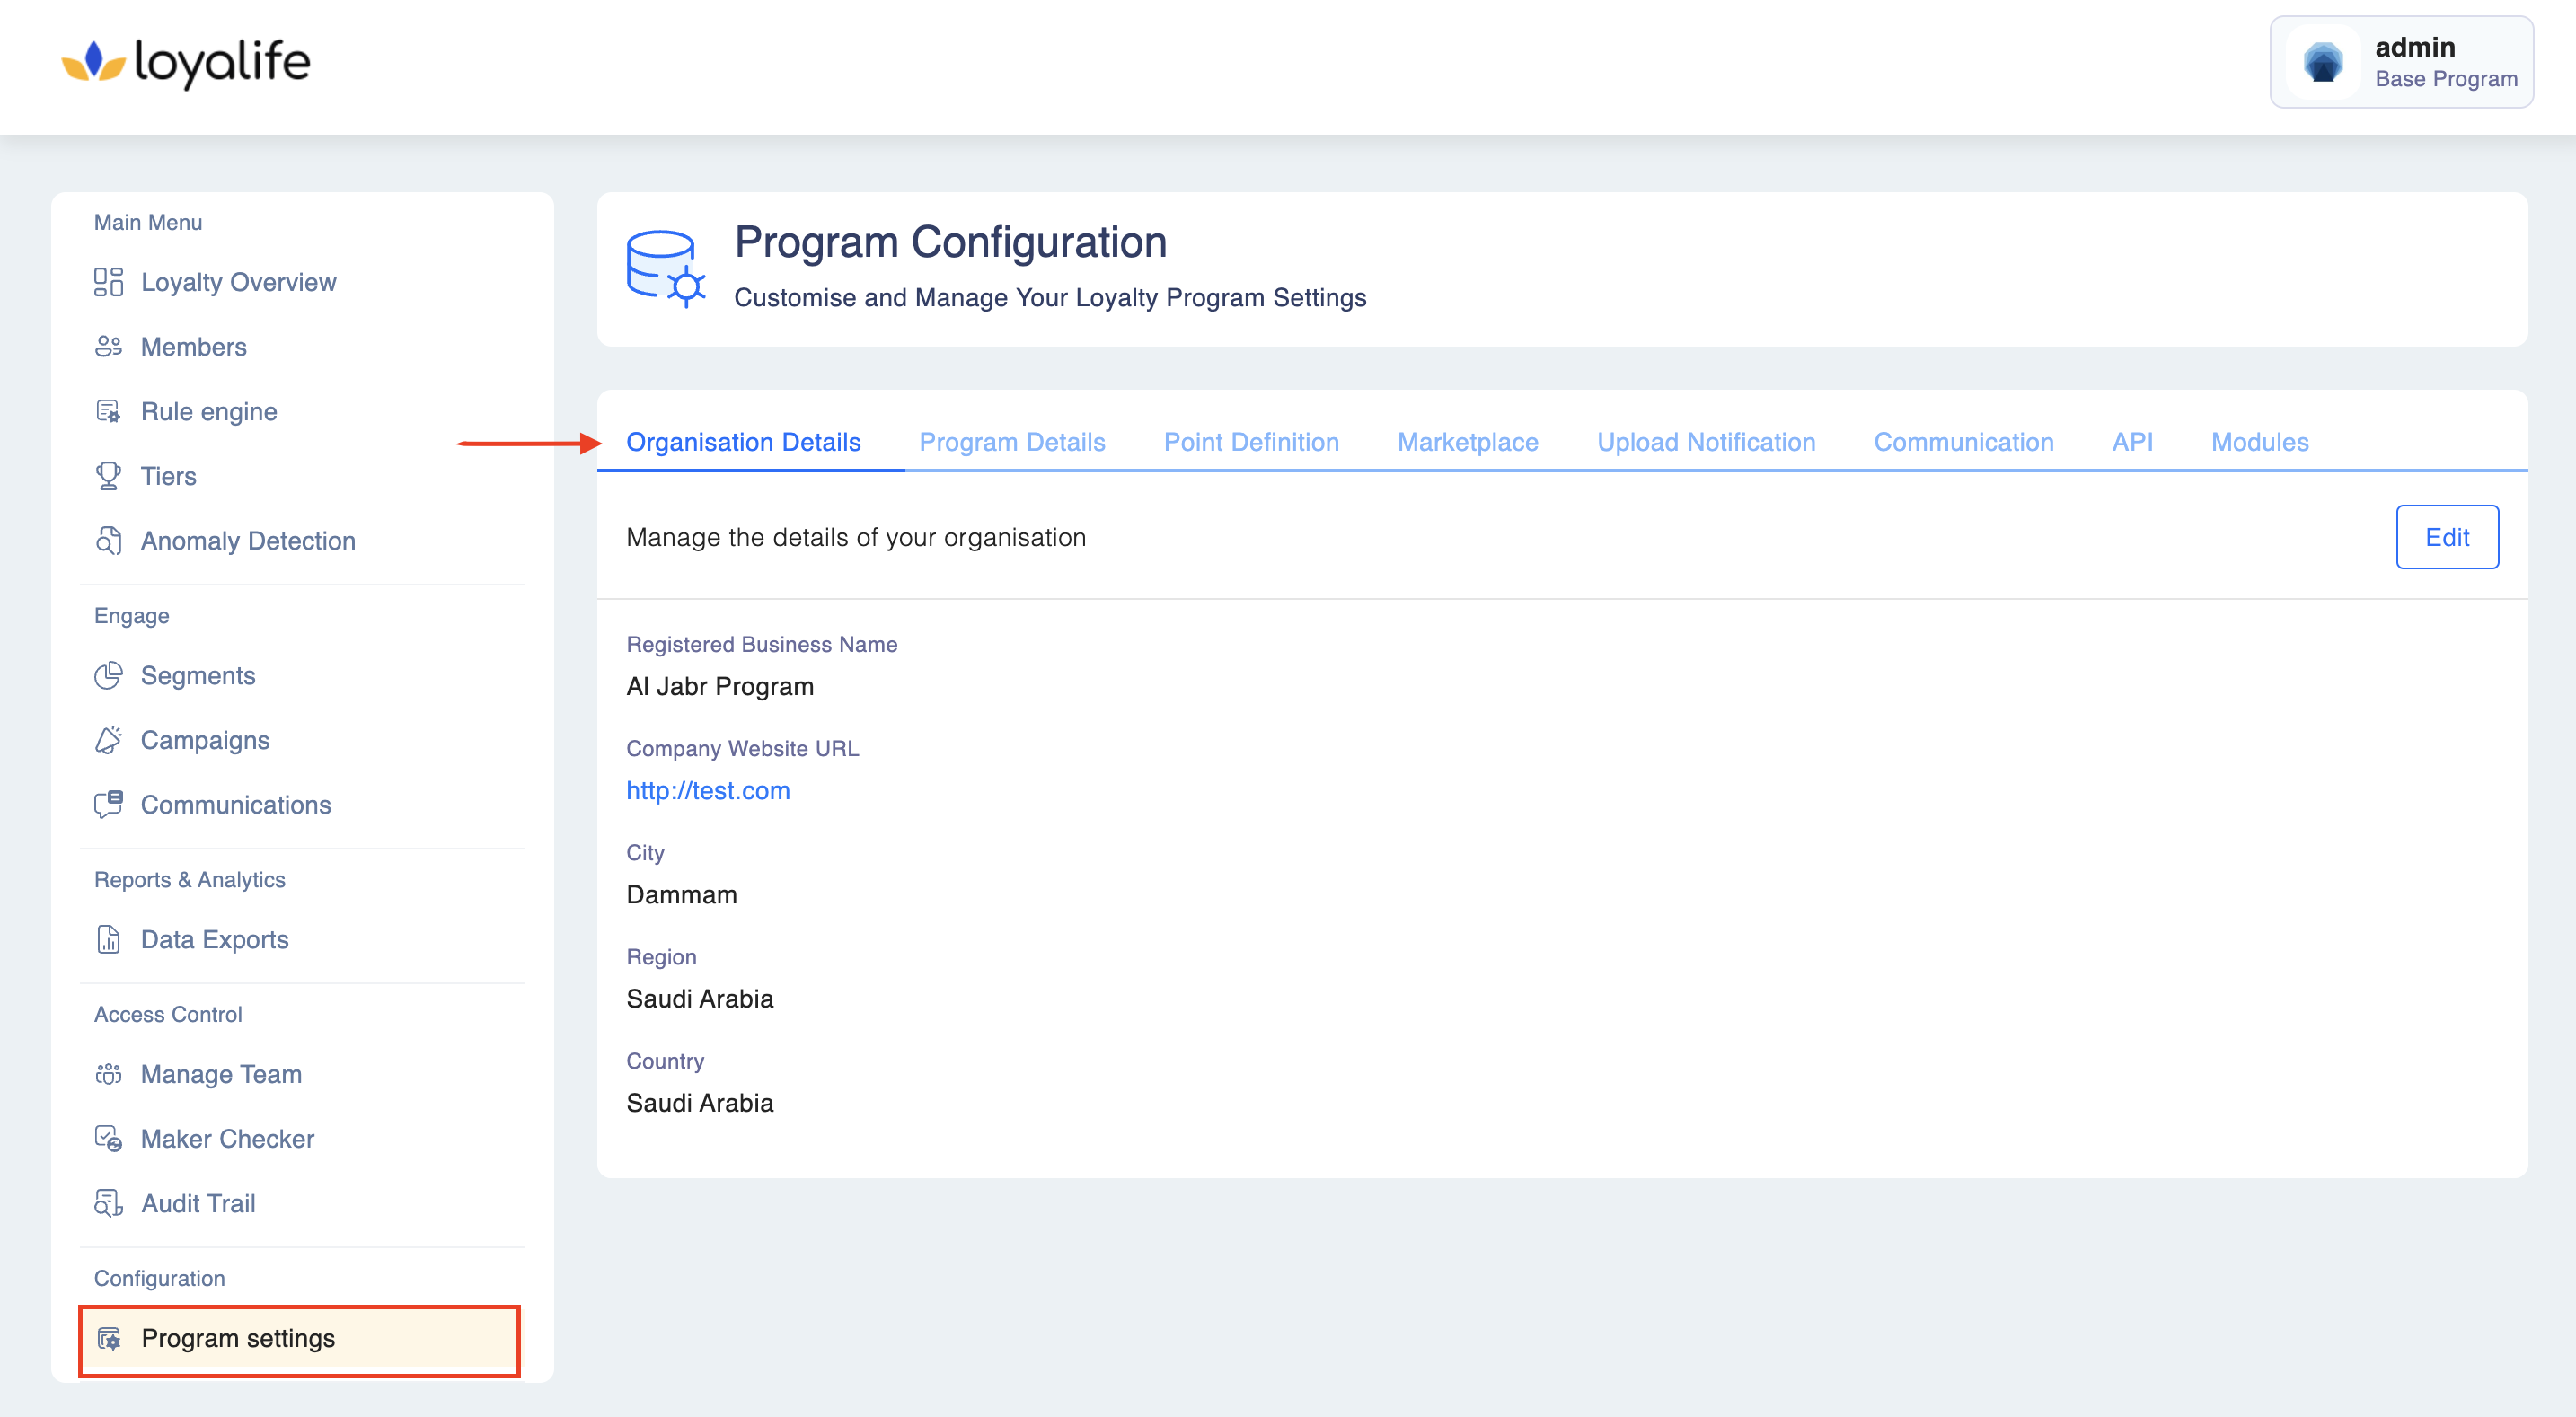Click the Anomaly Detection icon
The width and height of the screenshot is (2576, 1417).
(x=108, y=541)
